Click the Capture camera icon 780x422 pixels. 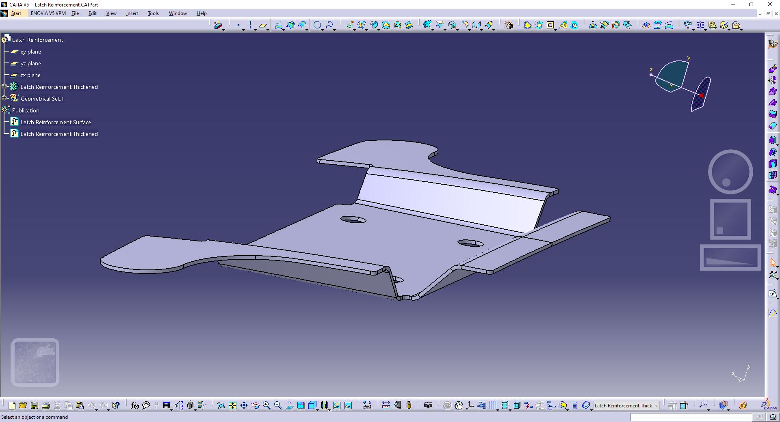click(x=428, y=405)
